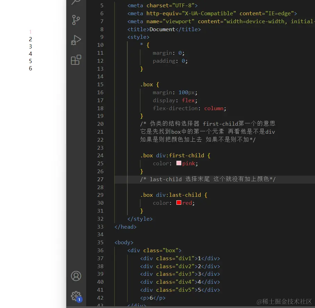Open the Search view icon
Image resolution: width=315 pixels, height=308 pixels.
[76, 2]
